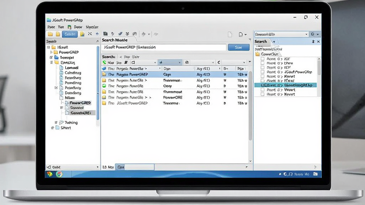The width and height of the screenshot is (365, 205).
Task: Click the blank page icon in the top toolbar
Action: point(230,35)
